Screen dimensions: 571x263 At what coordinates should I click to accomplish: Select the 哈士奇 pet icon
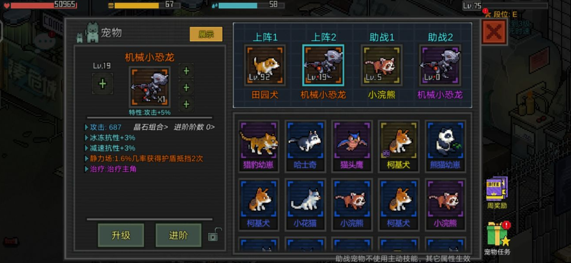[x=305, y=146]
